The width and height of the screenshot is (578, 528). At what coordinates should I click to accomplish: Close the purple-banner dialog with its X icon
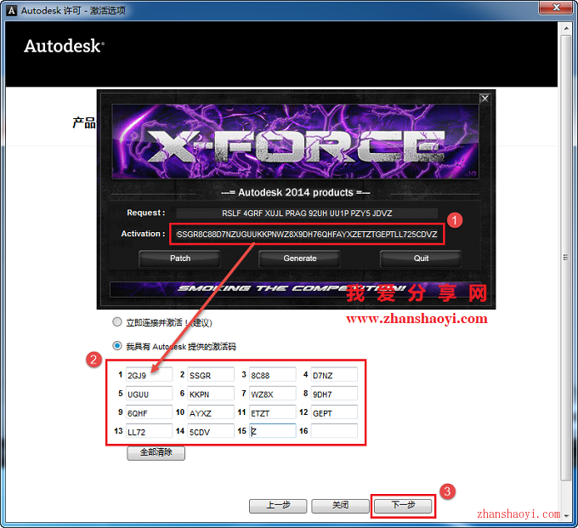(484, 99)
